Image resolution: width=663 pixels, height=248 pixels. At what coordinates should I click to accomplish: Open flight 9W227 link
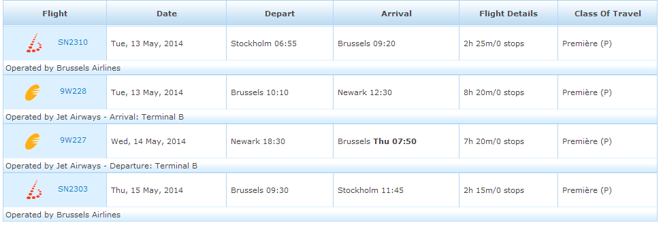[73, 140]
